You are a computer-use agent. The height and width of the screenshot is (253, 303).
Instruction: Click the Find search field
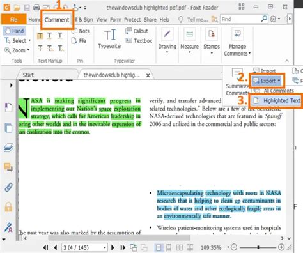point(241,19)
